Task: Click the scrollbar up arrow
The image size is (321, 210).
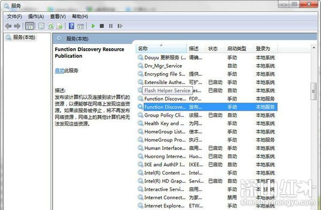Action: [x=314, y=48]
